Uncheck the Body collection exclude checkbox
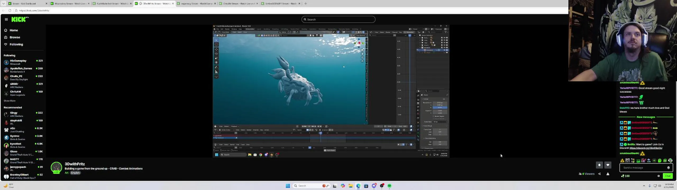Viewport: 677px width, 190px height. point(442,38)
